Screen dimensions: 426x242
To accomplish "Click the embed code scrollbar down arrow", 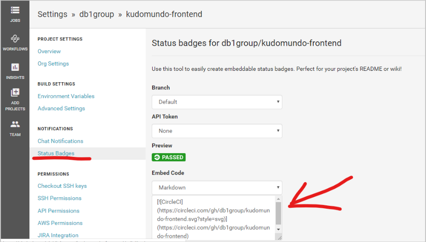I will tap(278, 229).
